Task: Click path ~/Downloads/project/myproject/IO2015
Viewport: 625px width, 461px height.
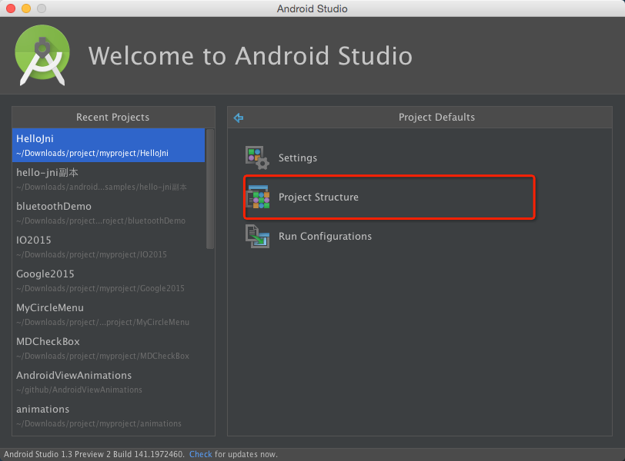Action: (x=92, y=254)
